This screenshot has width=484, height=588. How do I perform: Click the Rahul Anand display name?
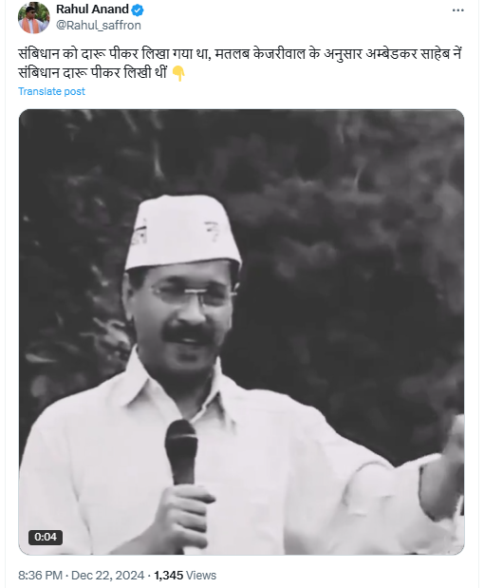pos(92,9)
